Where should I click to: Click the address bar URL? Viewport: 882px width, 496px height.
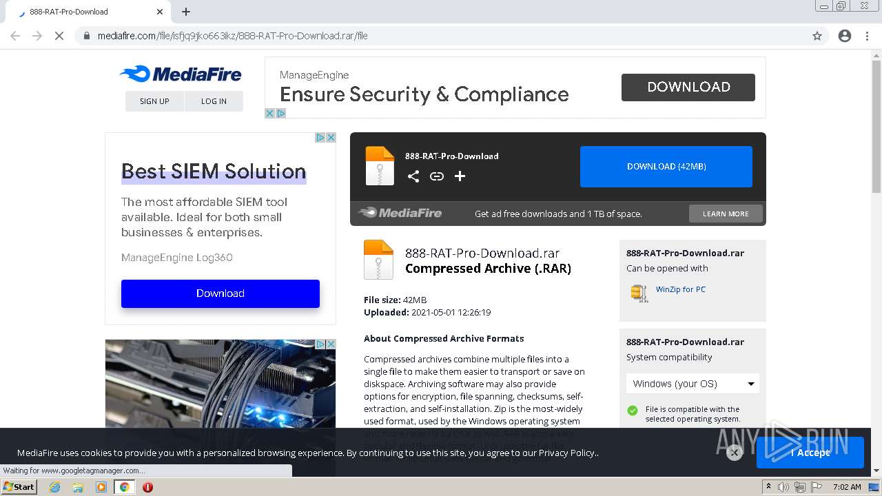pyautogui.click(x=233, y=36)
